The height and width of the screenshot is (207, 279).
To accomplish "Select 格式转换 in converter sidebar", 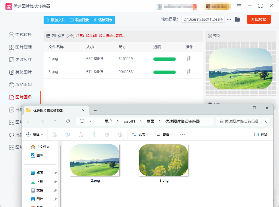I will 20,35.
